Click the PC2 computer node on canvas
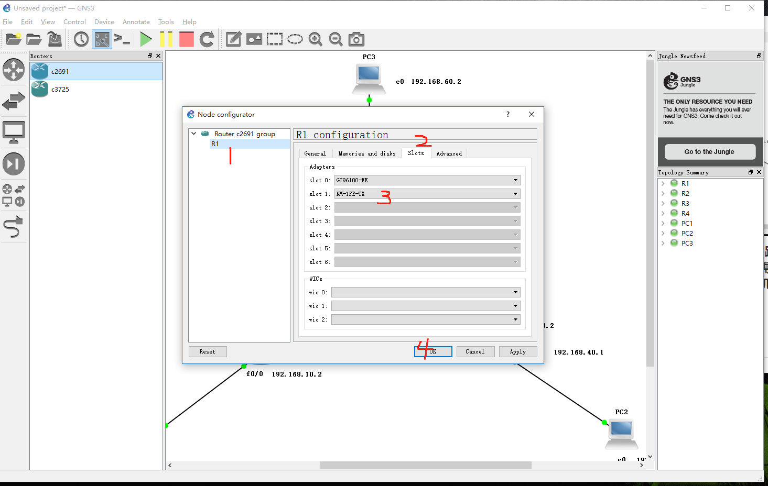 (622, 434)
